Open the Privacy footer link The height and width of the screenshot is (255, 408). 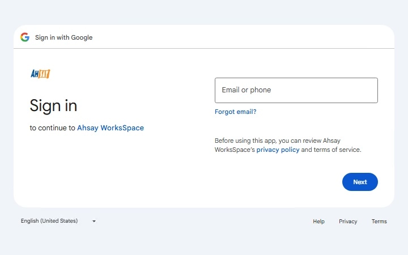pos(348,222)
